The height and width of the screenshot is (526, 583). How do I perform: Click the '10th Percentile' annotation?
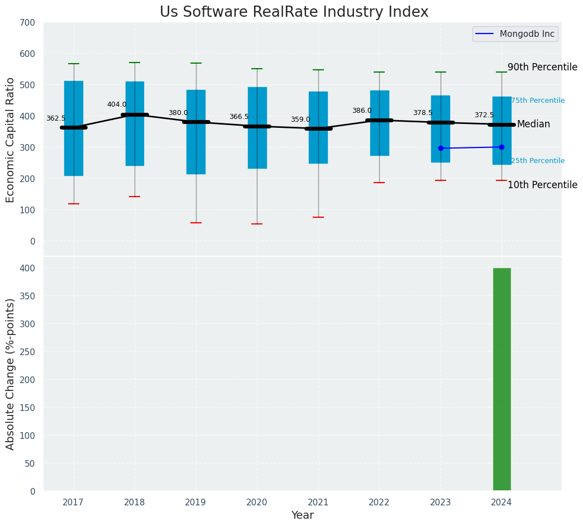coord(542,185)
